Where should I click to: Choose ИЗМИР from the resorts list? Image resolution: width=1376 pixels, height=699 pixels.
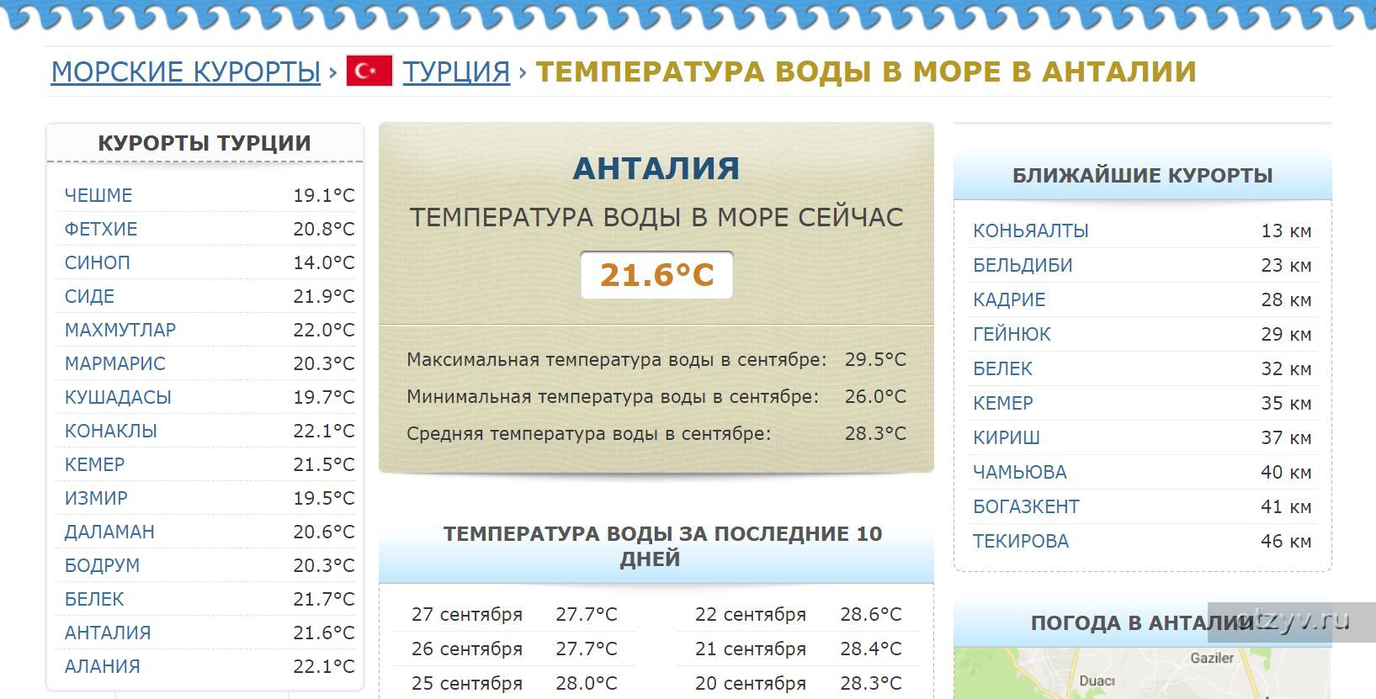[x=96, y=498]
